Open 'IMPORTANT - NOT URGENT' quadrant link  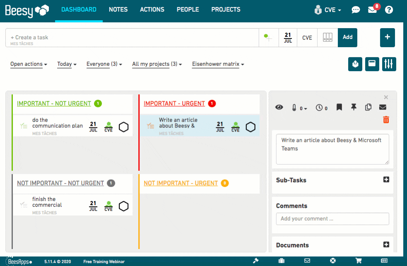[54, 103]
